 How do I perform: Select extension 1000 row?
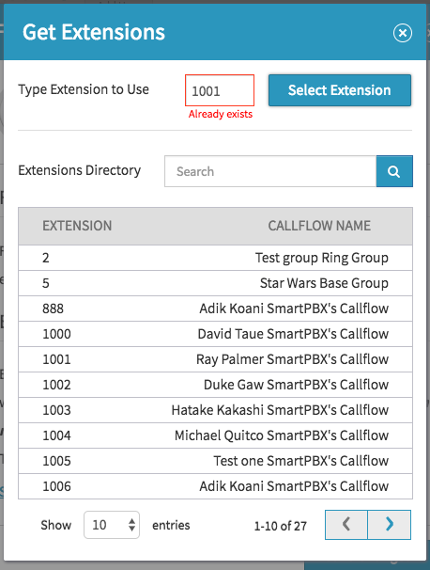tap(216, 334)
